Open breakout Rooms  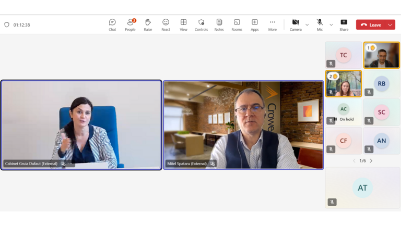237,24
